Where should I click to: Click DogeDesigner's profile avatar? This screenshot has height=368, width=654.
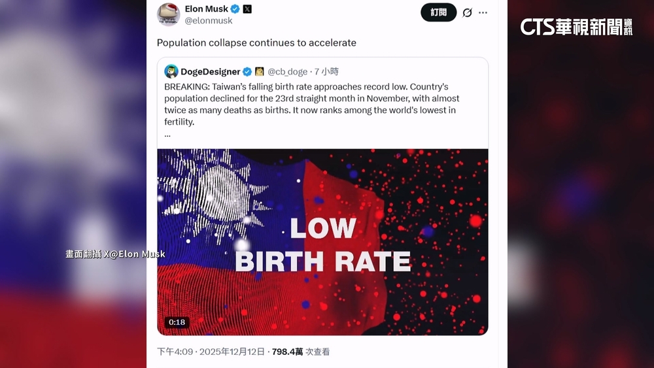(x=171, y=71)
